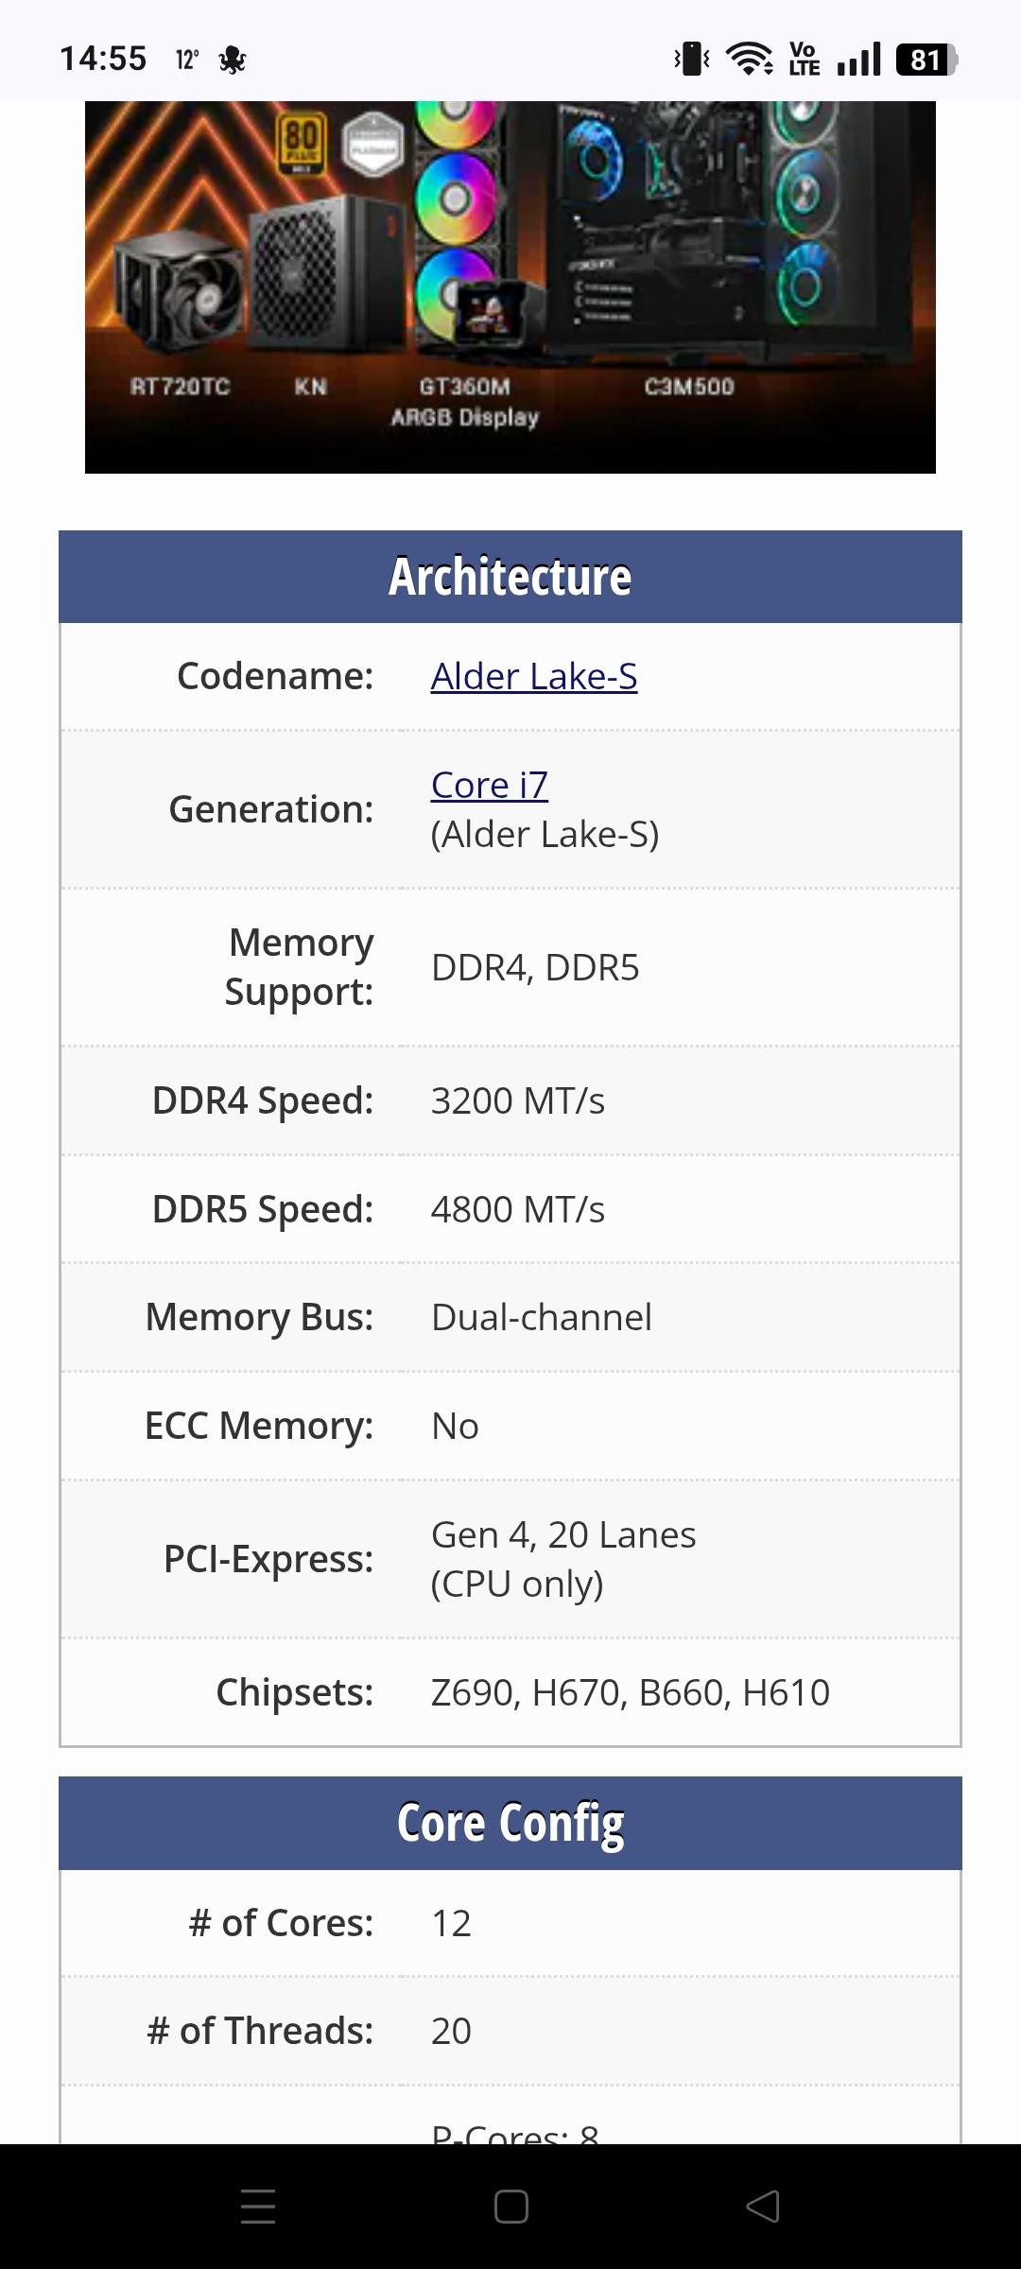Tap the 14:55 clock in status bar
Screen dimensions: 1021x2269
click(103, 59)
